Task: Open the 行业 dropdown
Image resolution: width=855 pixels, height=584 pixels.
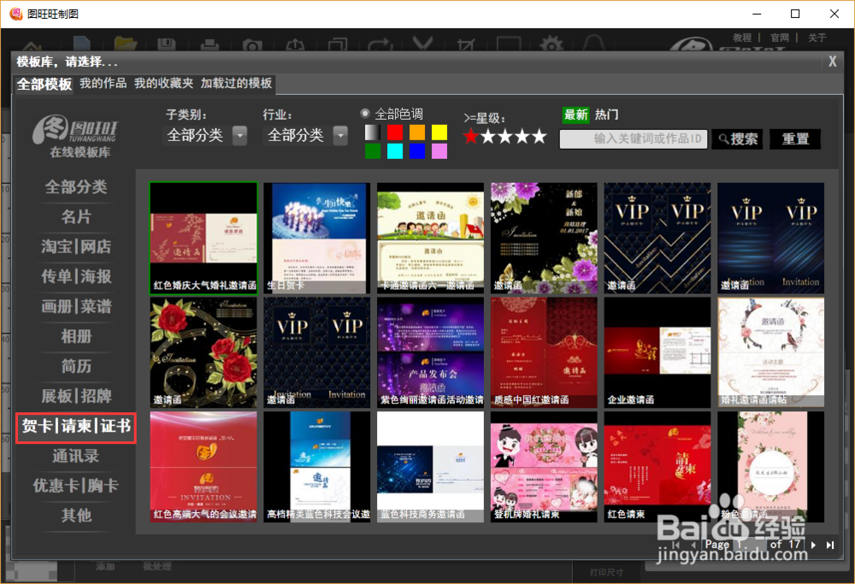Action: pyautogui.click(x=340, y=135)
